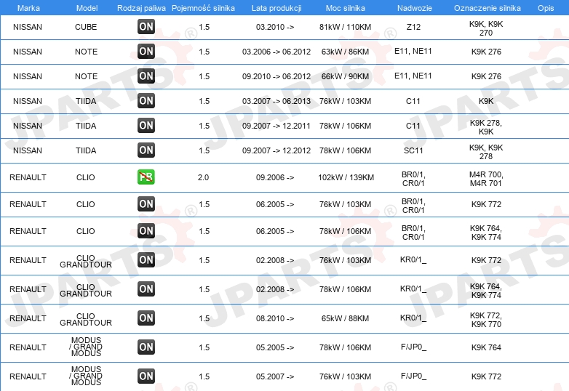
Task: Select E11, NE11 body cell in the 63kW row
Action: (413, 51)
